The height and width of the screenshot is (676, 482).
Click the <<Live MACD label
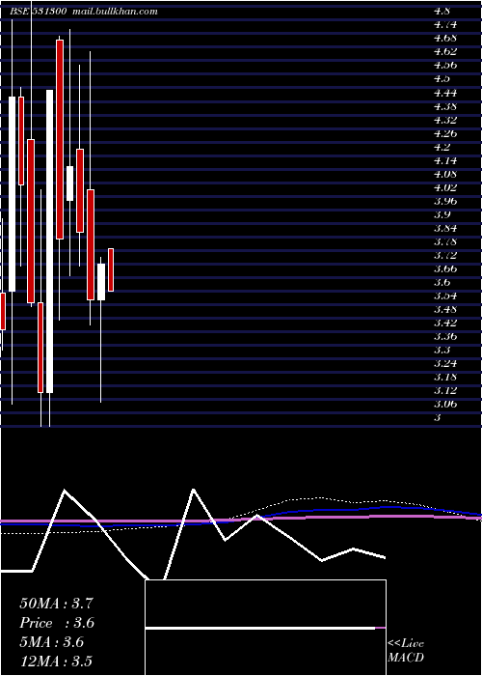(x=406, y=651)
